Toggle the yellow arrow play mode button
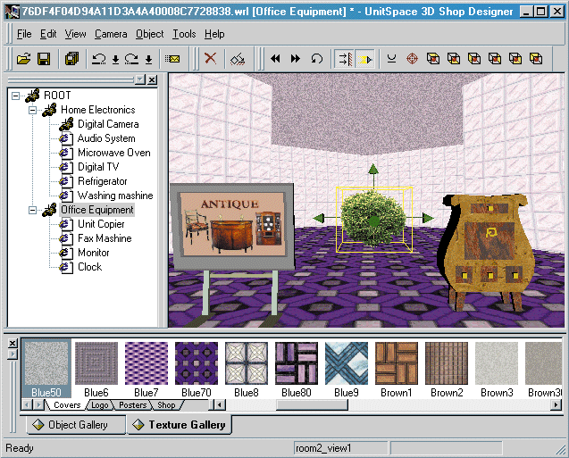Screen dimensions: 569x458 click(366, 59)
